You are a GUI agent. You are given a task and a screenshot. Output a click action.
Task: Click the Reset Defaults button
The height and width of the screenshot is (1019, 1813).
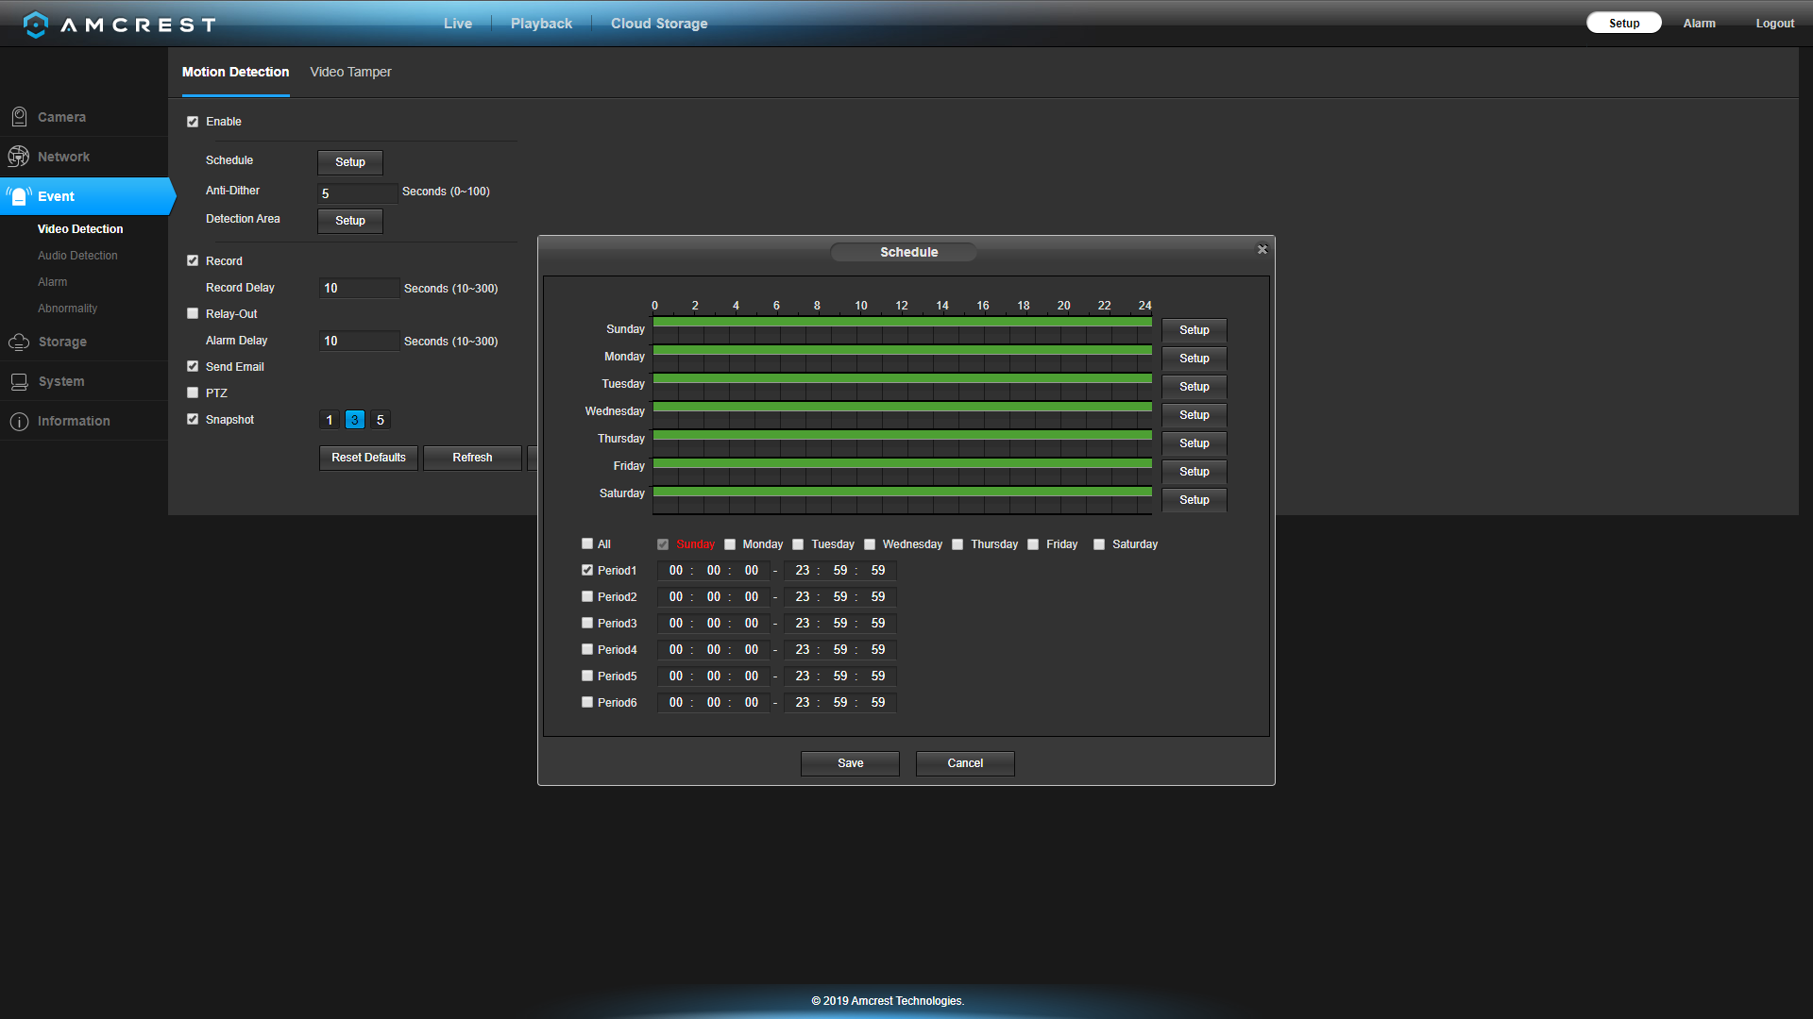pyautogui.click(x=368, y=458)
